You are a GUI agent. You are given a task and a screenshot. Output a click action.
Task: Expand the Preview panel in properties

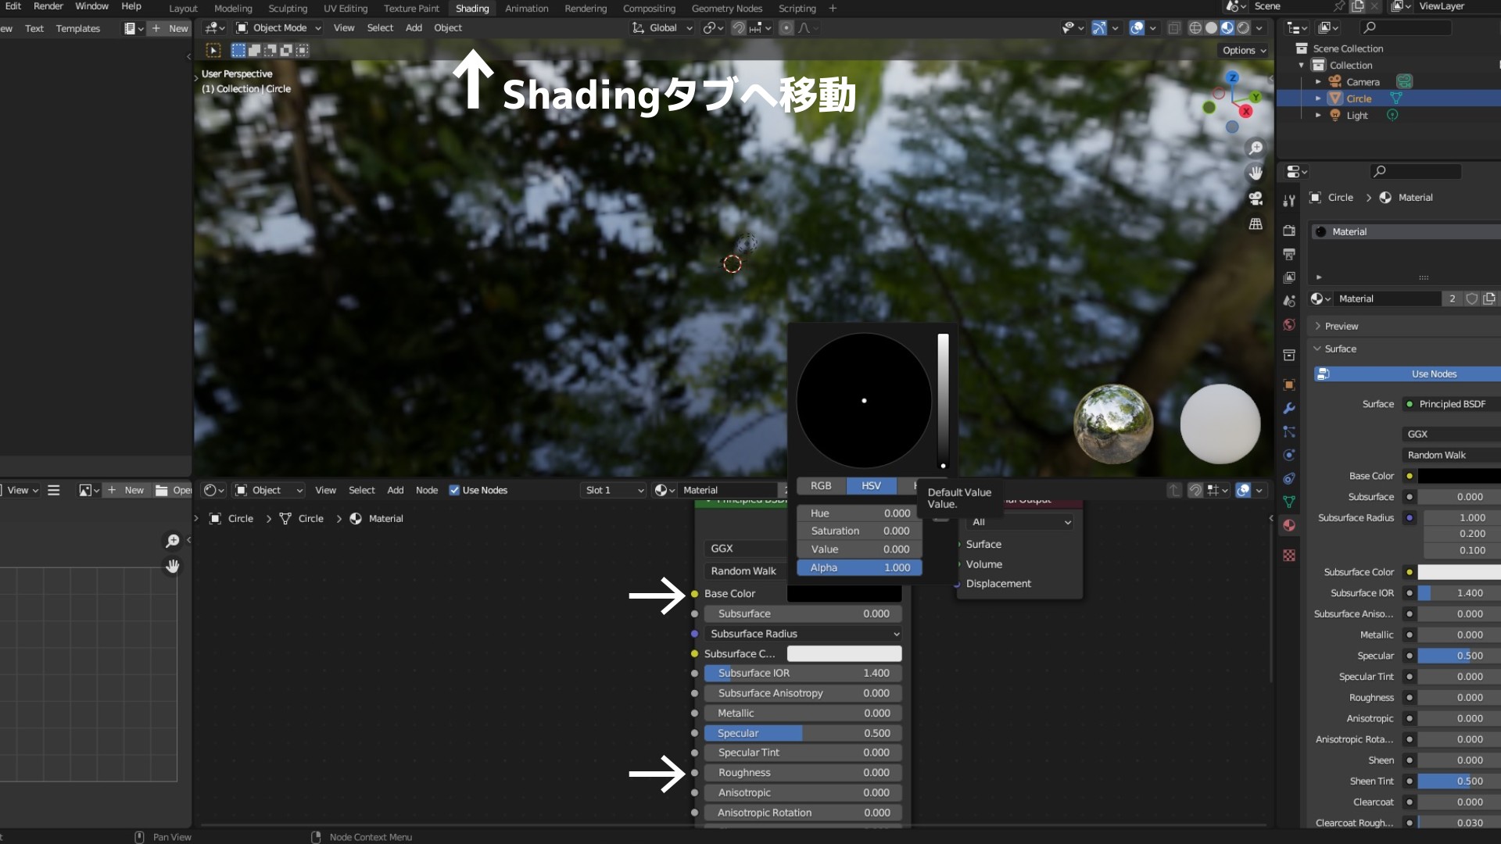point(1341,327)
